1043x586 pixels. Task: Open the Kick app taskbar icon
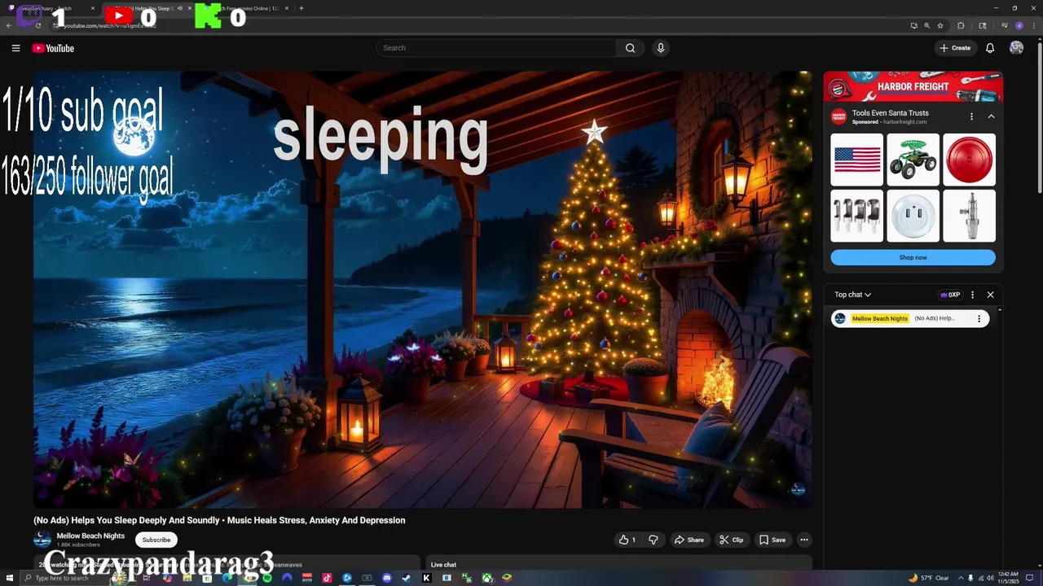click(426, 578)
